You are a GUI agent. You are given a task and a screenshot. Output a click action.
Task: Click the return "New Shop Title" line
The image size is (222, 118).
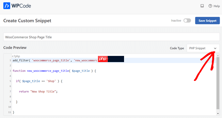[38, 91]
